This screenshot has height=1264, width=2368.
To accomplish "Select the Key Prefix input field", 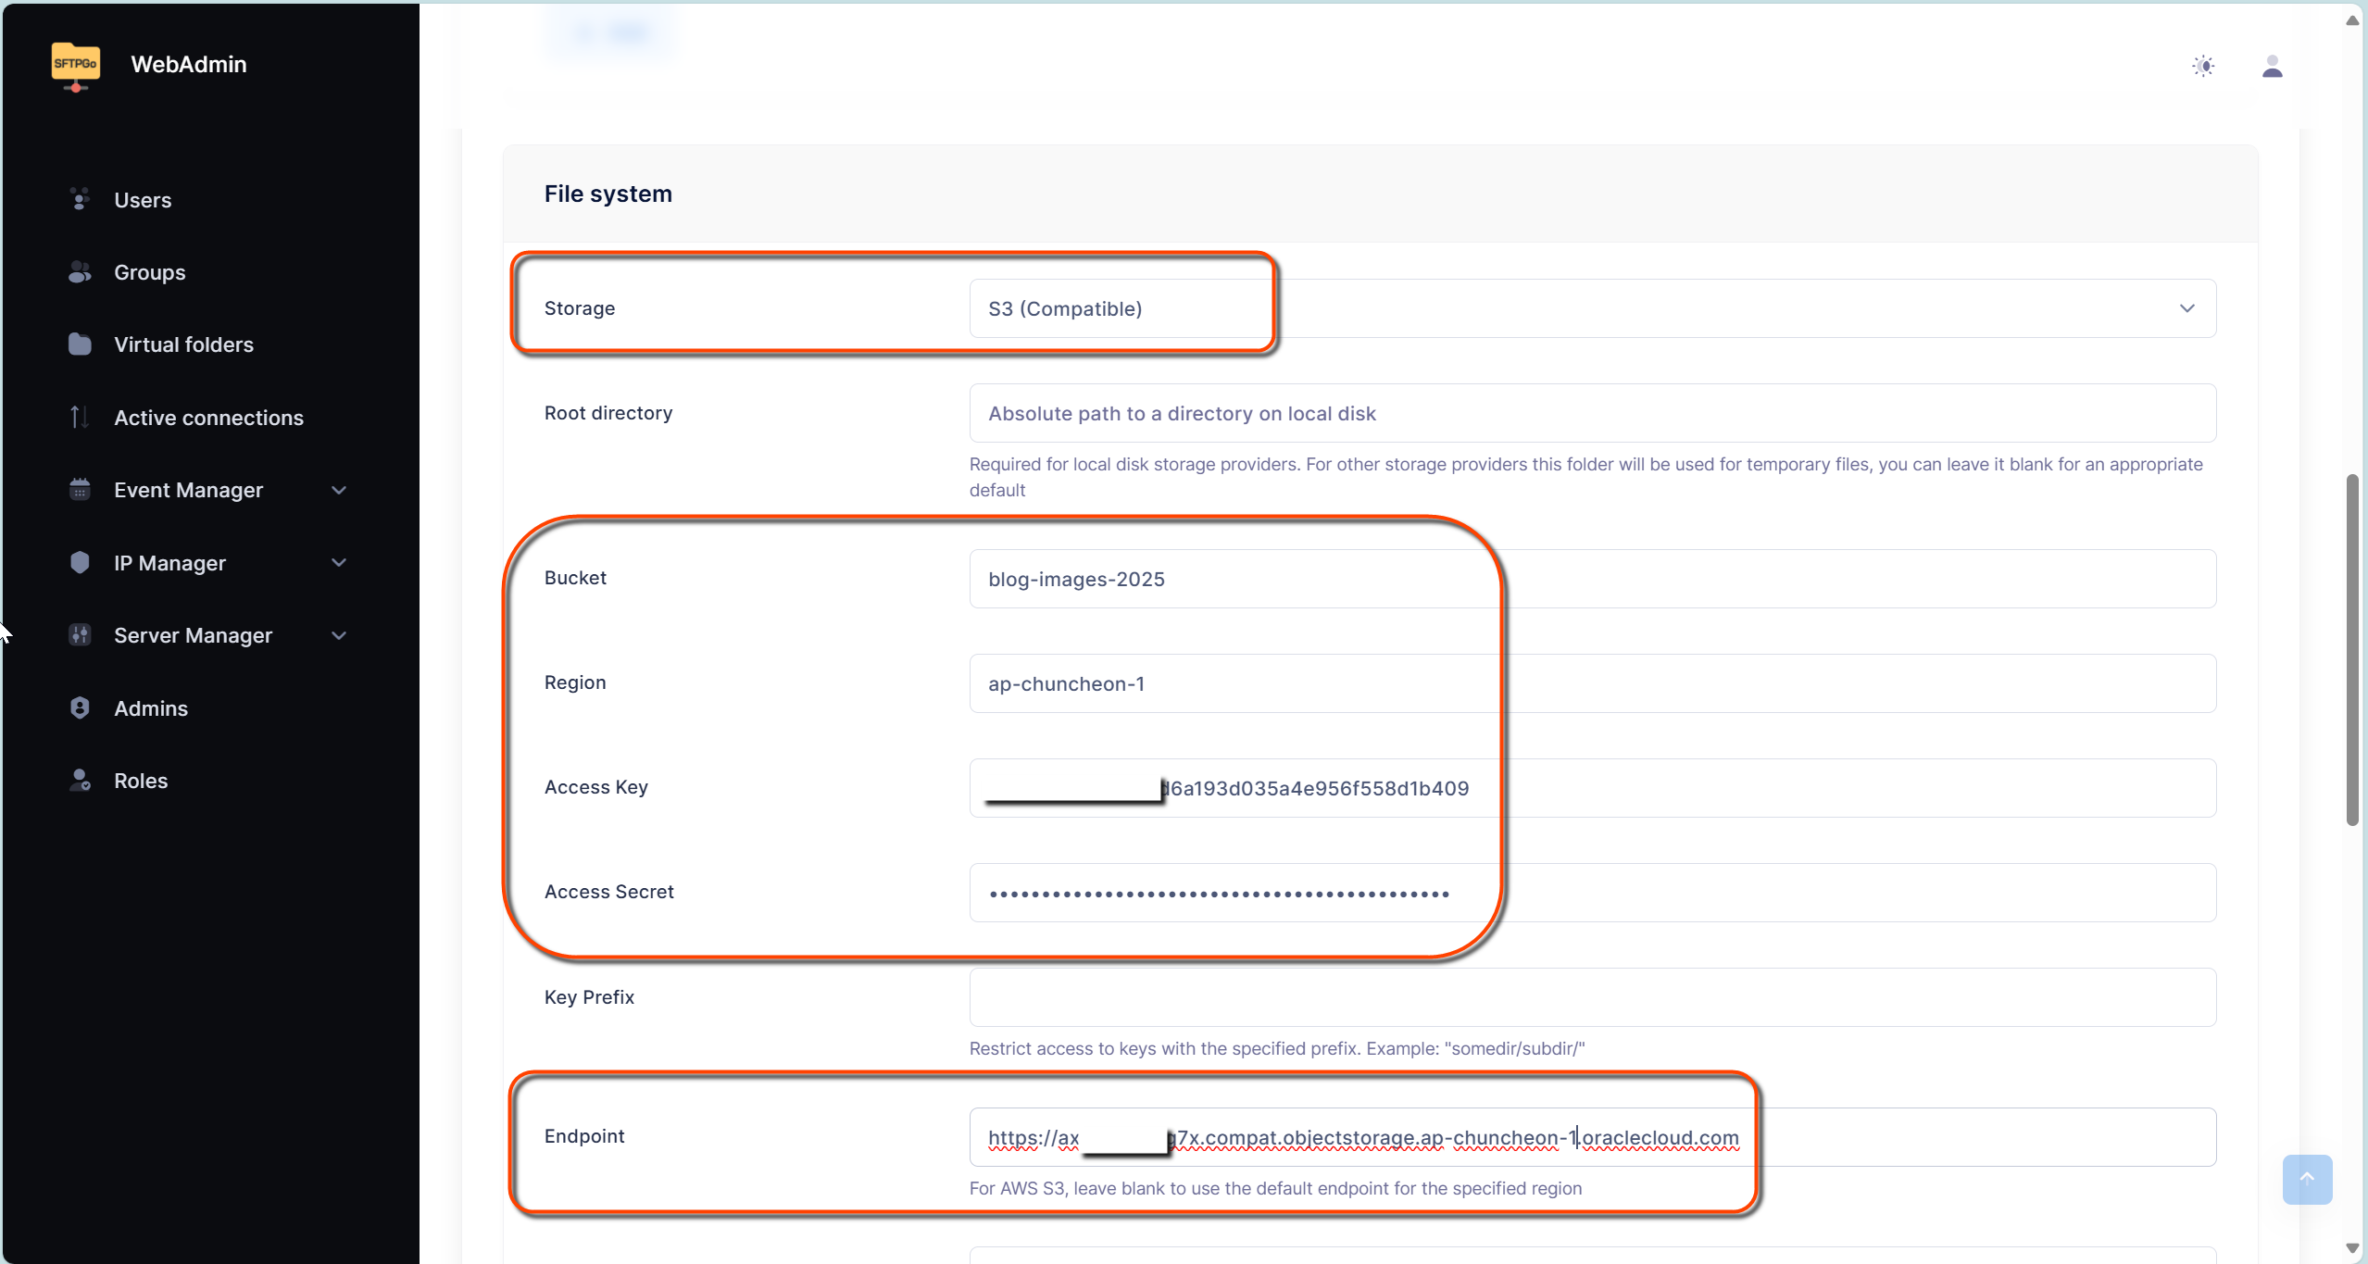I will point(1591,996).
